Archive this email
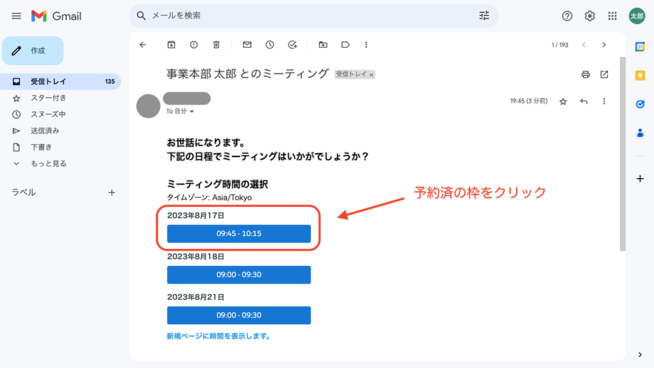This screenshot has height=368, width=654. [x=171, y=45]
